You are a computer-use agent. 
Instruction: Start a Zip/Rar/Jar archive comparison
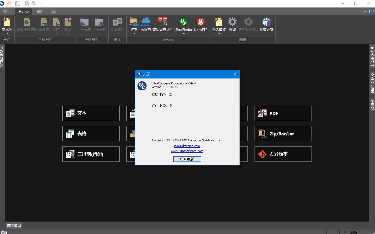(x=283, y=134)
